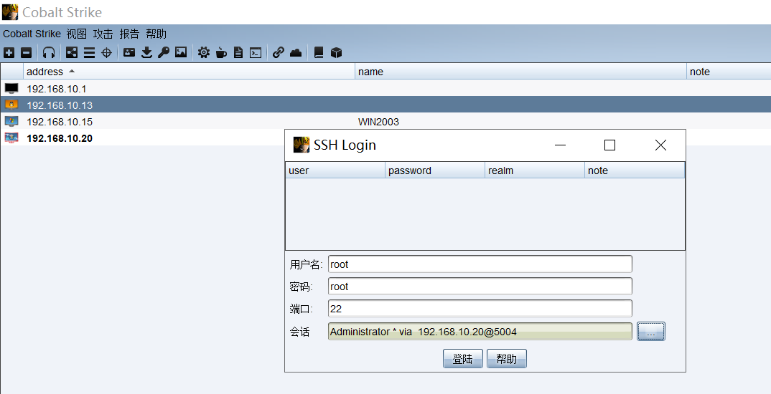
Task: Select the 192.168.10.13 row
Action: coord(385,105)
